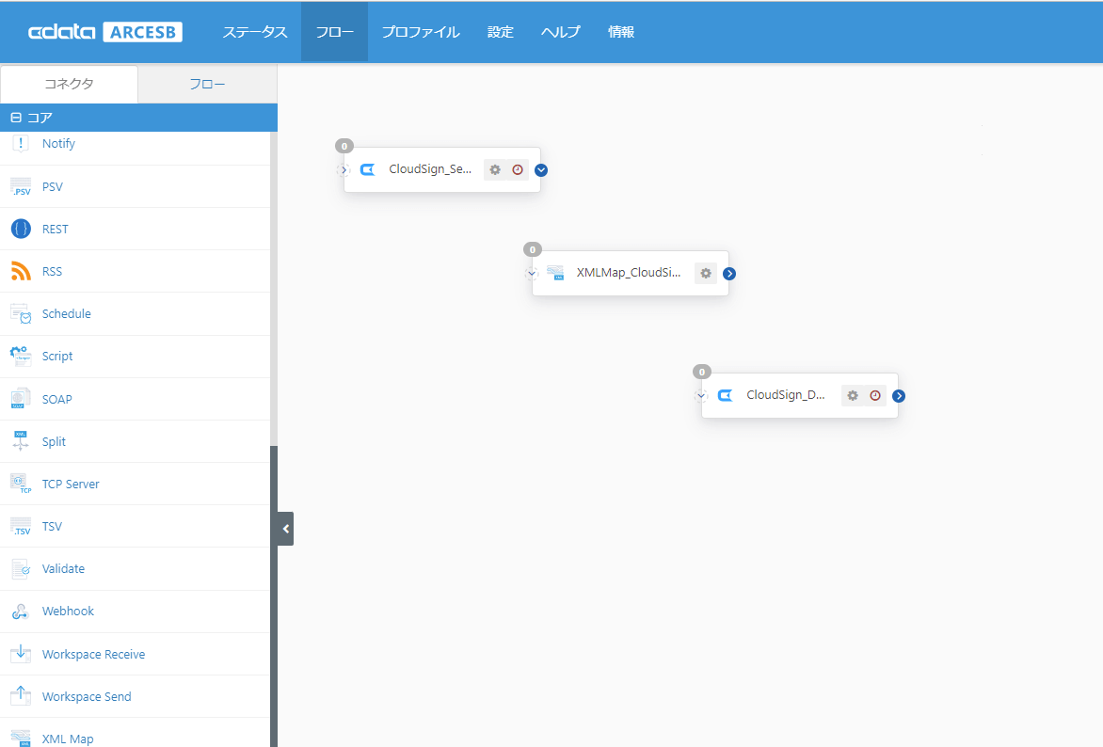Click the output arrow on CloudSign_D connector
Image resolution: width=1103 pixels, height=747 pixels.
point(899,395)
